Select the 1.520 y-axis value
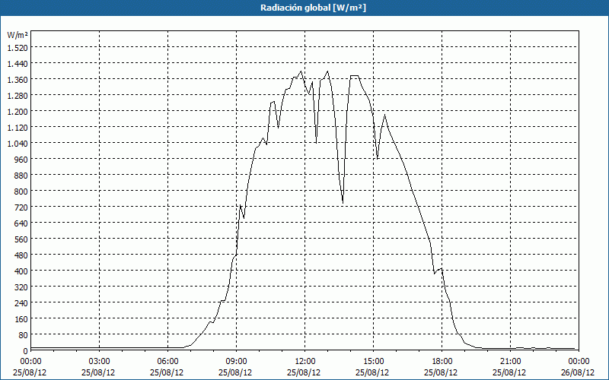Screen dimensions: 609x380 click(x=18, y=47)
